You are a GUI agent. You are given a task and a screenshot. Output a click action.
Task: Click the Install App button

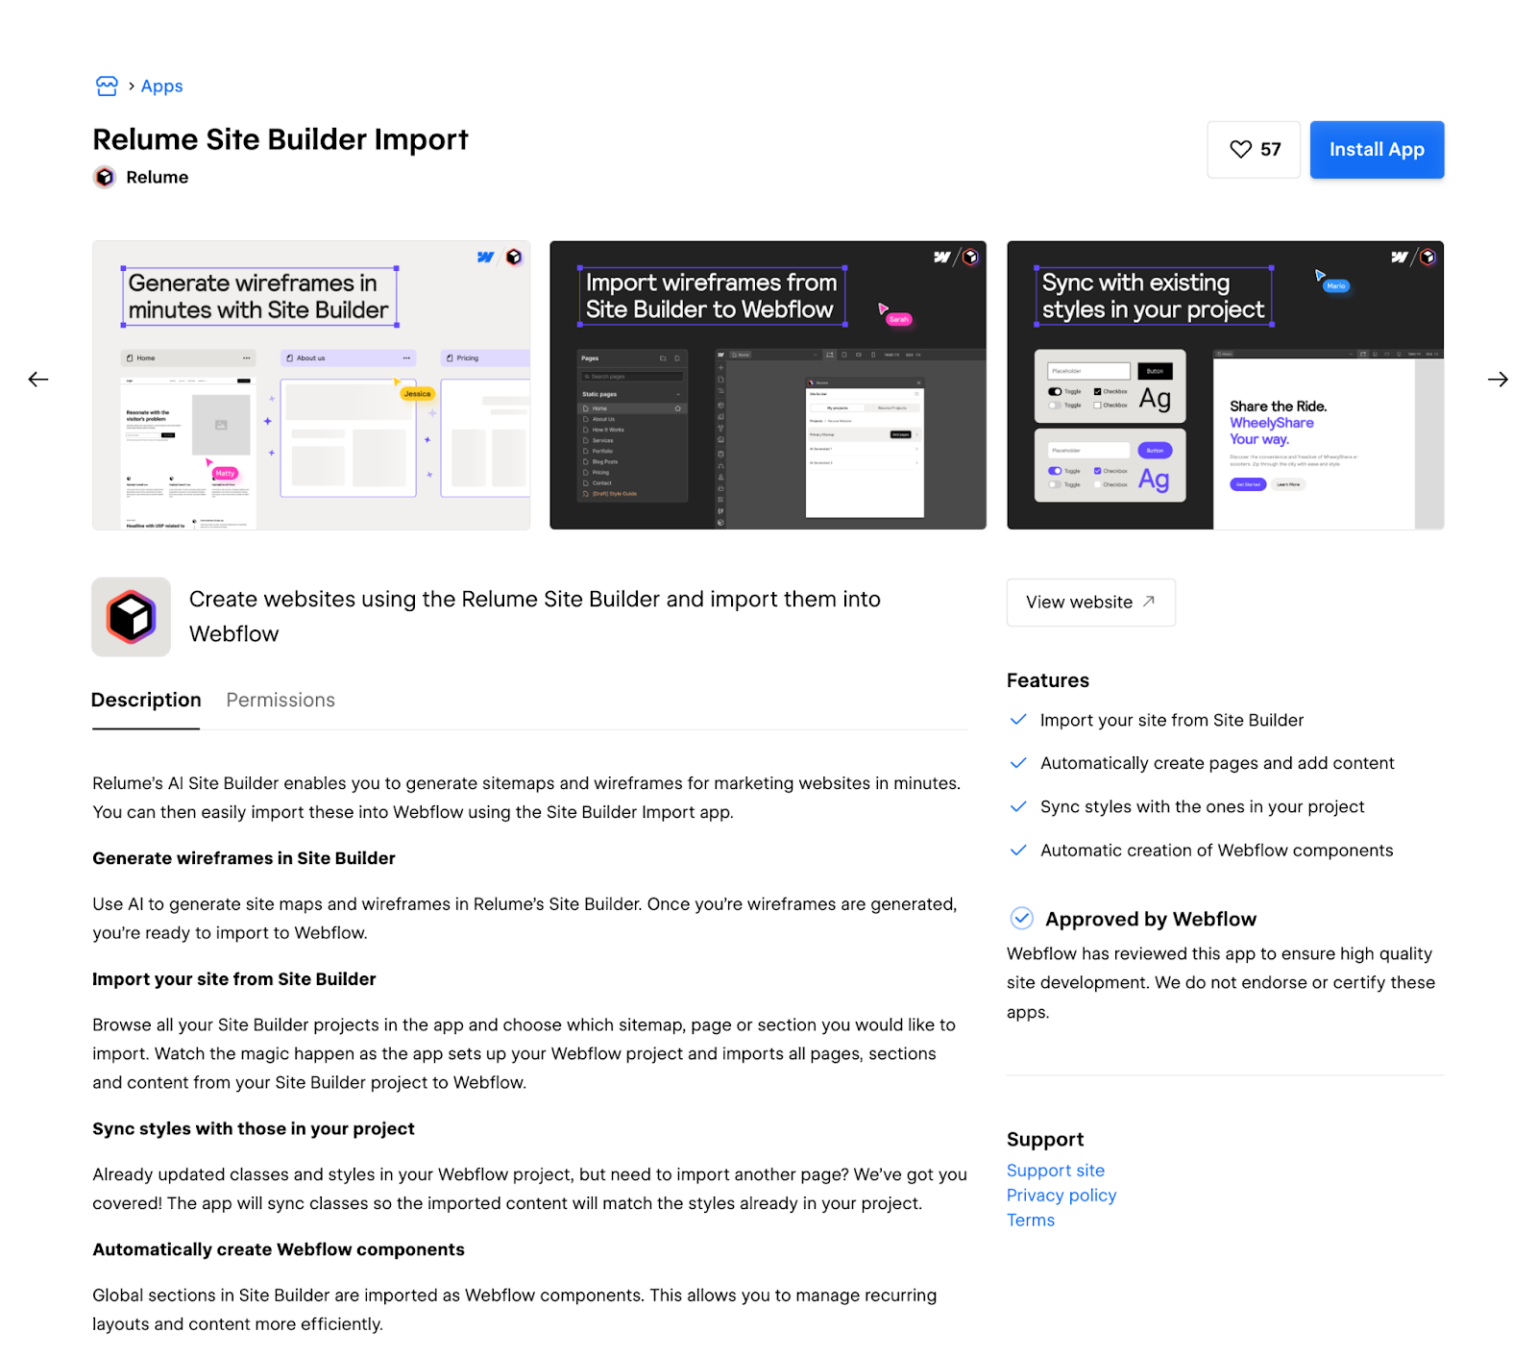[x=1377, y=150]
